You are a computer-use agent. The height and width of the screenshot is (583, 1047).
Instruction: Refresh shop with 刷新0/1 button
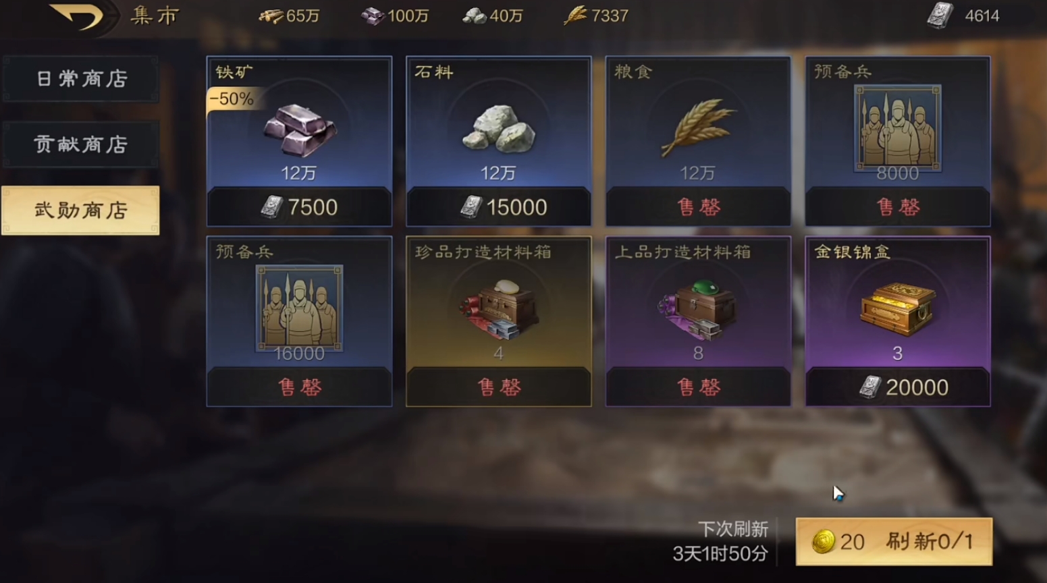tap(894, 541)
